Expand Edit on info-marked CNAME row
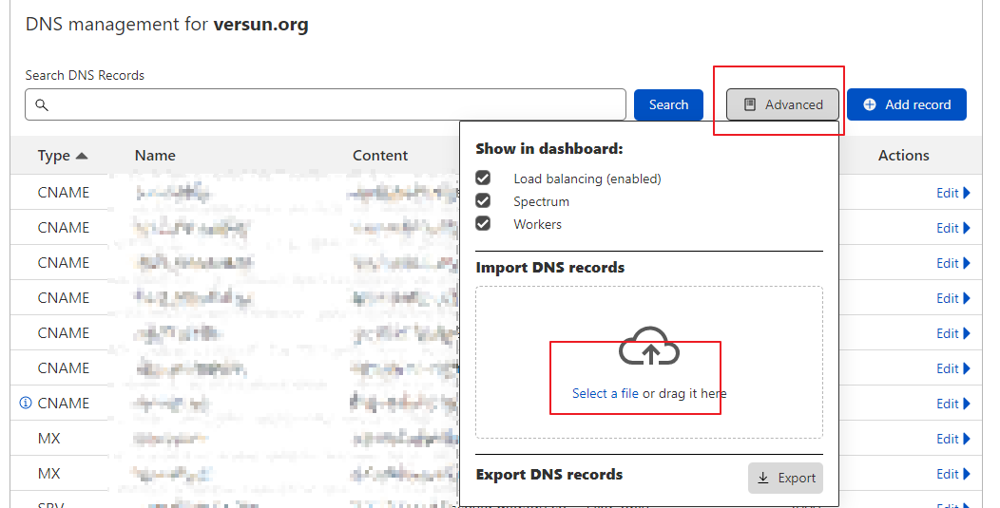 click(x=952, y=404)
